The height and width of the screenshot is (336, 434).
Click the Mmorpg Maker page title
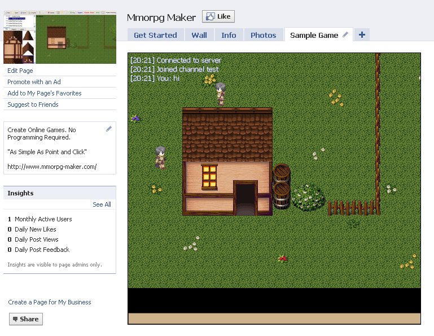[x=161, y=18]
